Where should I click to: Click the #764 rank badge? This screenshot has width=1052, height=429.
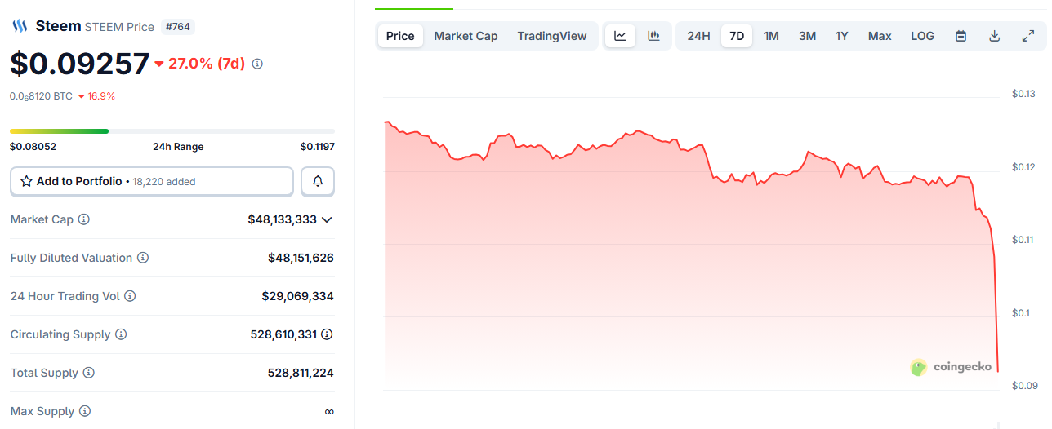[x=177, y=27]
